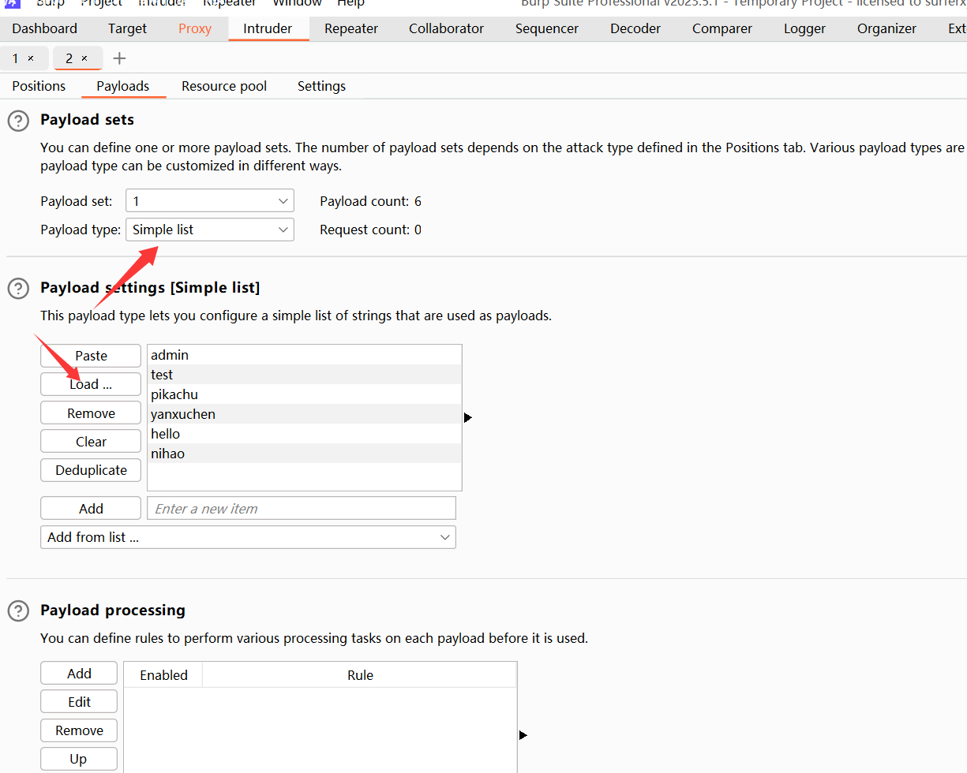Select the admin payload entry
This screenshot has width=967, height=773.
pos(304,355)
